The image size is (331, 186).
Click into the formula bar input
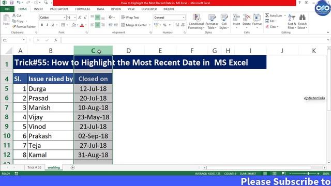pos(193,40)
